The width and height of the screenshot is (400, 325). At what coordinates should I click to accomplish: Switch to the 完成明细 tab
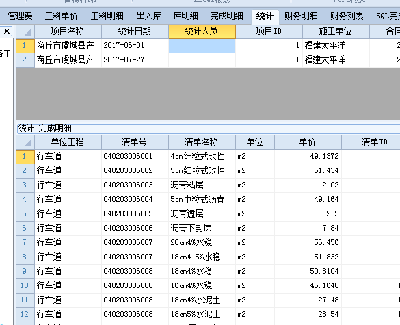tap(226, 16)
